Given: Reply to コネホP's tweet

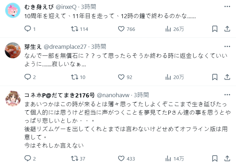Looking at the screenshot, I should [x=28, y=158].
